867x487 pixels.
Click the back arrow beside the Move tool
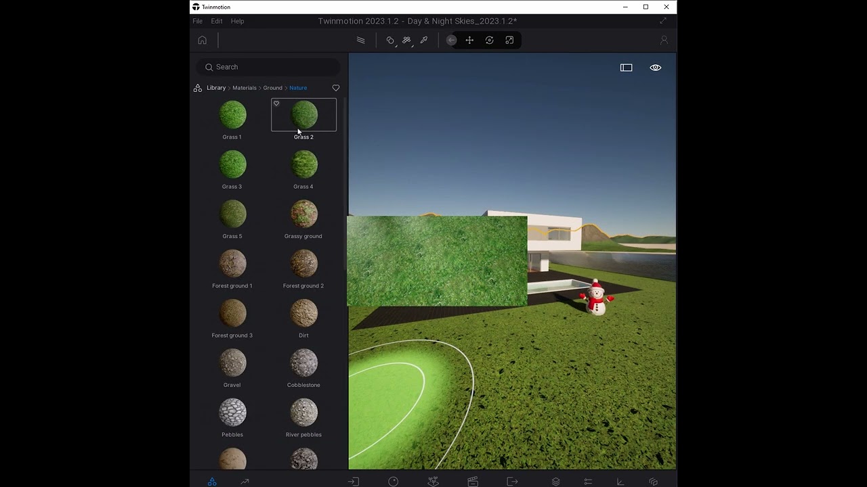[x=451, y=40]
